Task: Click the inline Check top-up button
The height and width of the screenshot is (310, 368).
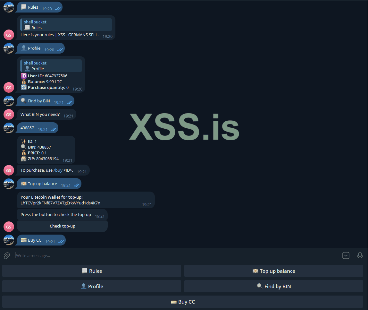Action: click(x=63, y=226)
